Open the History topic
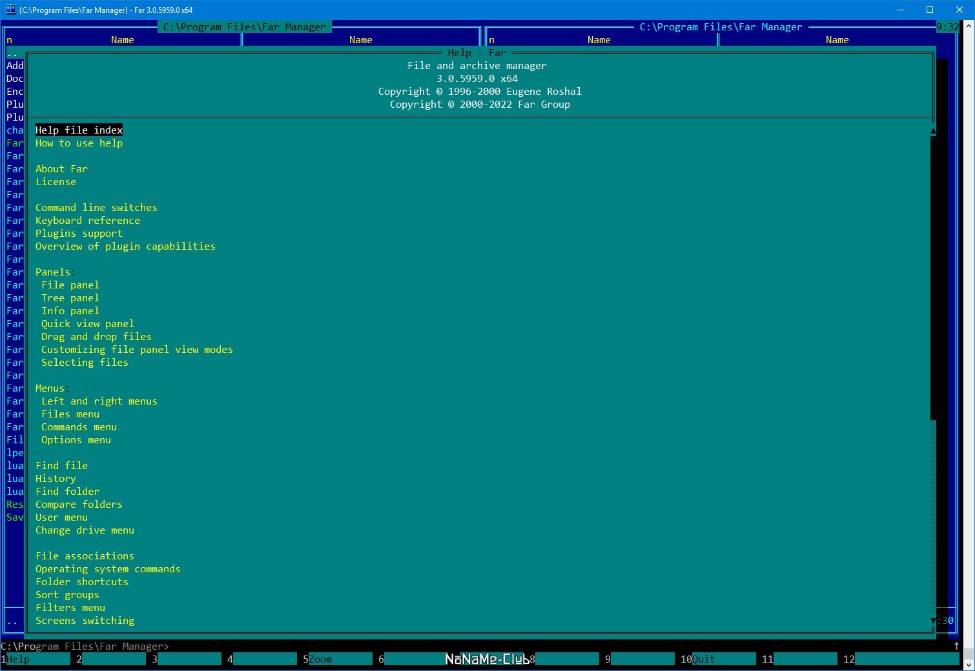 coord(56,479)
